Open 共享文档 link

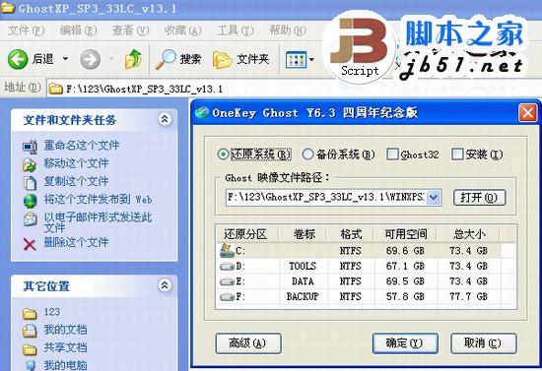pos(65,347)
